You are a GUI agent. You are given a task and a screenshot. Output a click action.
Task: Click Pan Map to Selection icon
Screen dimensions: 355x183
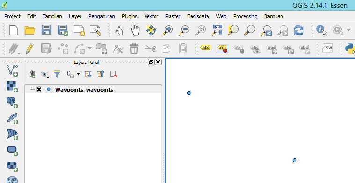pyautogui.click(x=151, y=30)
